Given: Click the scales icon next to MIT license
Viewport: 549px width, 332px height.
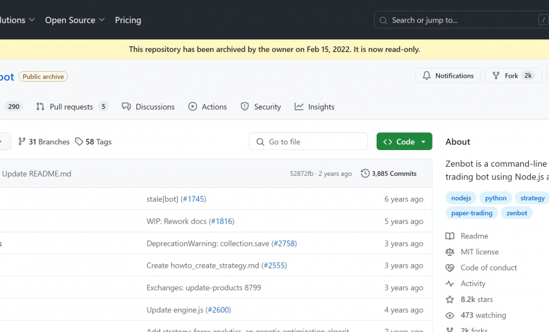Looking at the screenshot, I should click(450, 252).
